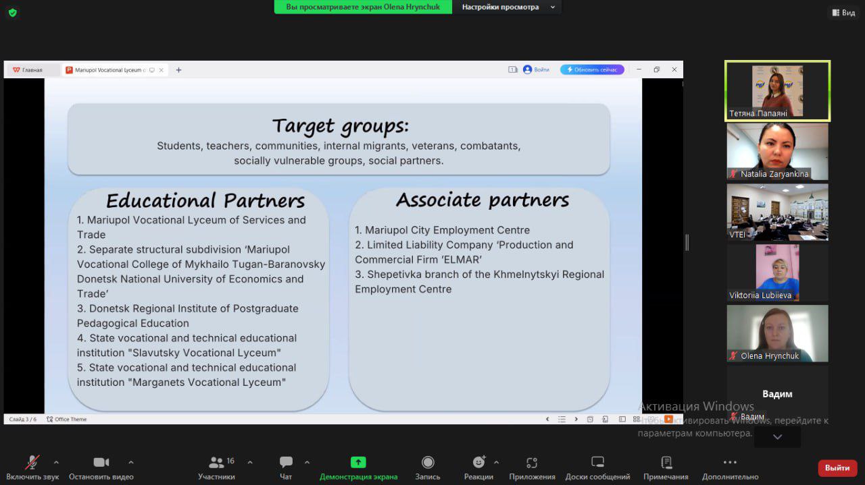
Task: Toggle notes pane icon in status bar
Action: click(x=590, y=419)
